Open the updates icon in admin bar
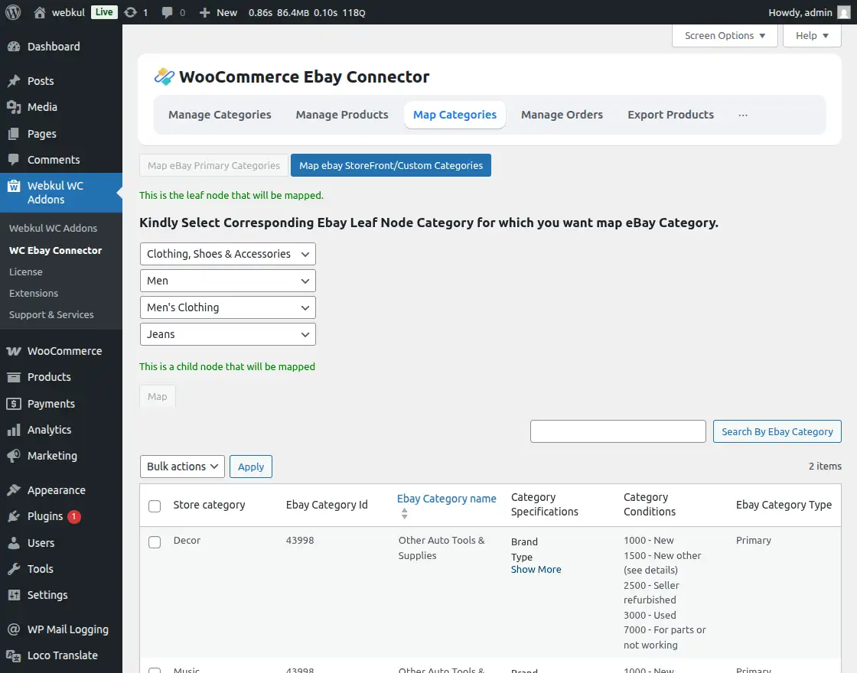This screenshot has width=857, height=673. tap(130, 12)
